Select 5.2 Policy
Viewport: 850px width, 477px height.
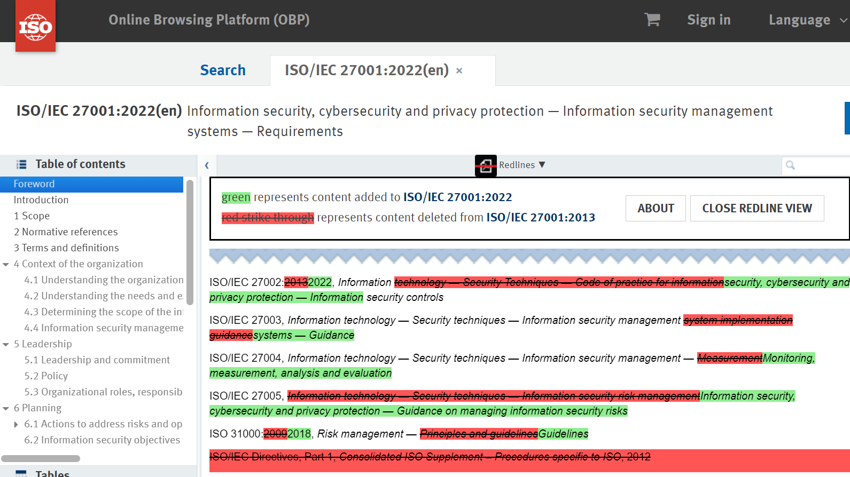coord(46,376)
